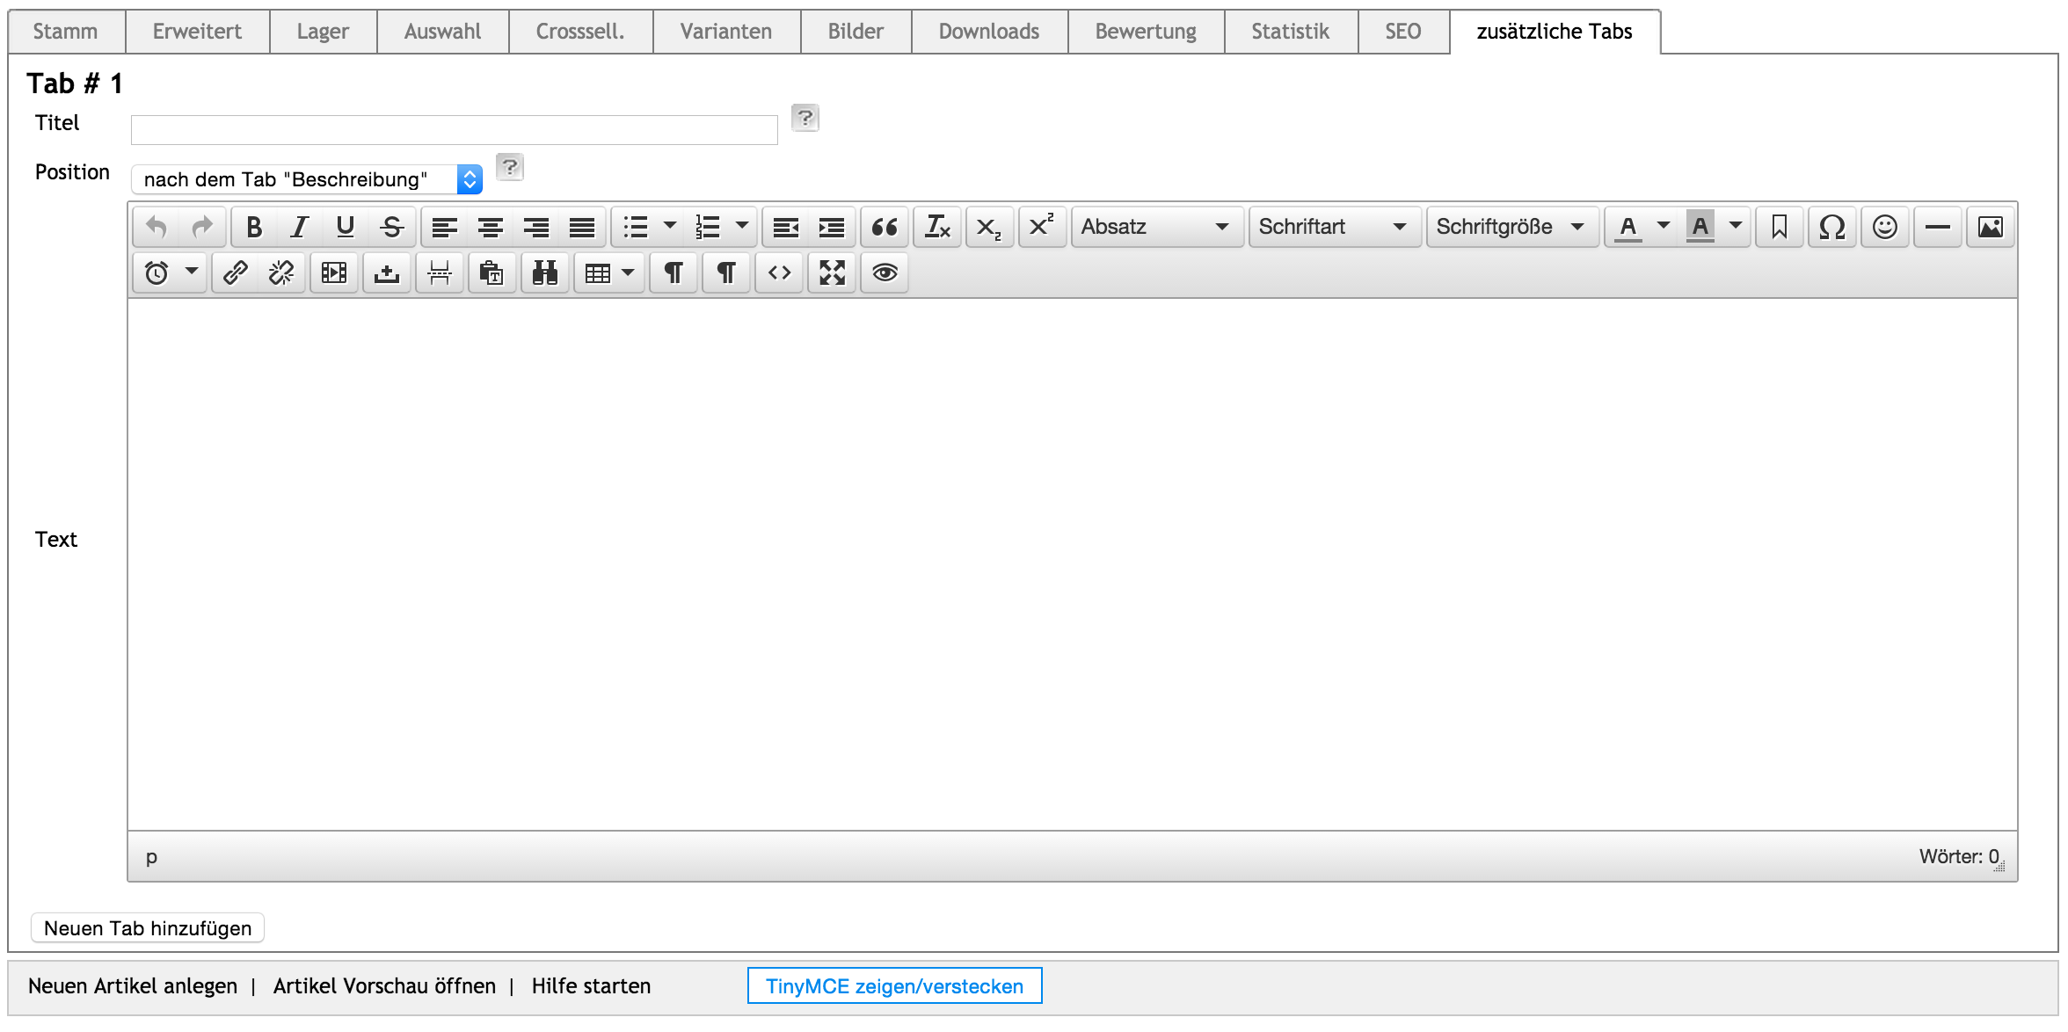The width and height of the screenshot is (2068, 1032).
Task: Switch to the Varianten tab
Action: (x=725, y=32)
